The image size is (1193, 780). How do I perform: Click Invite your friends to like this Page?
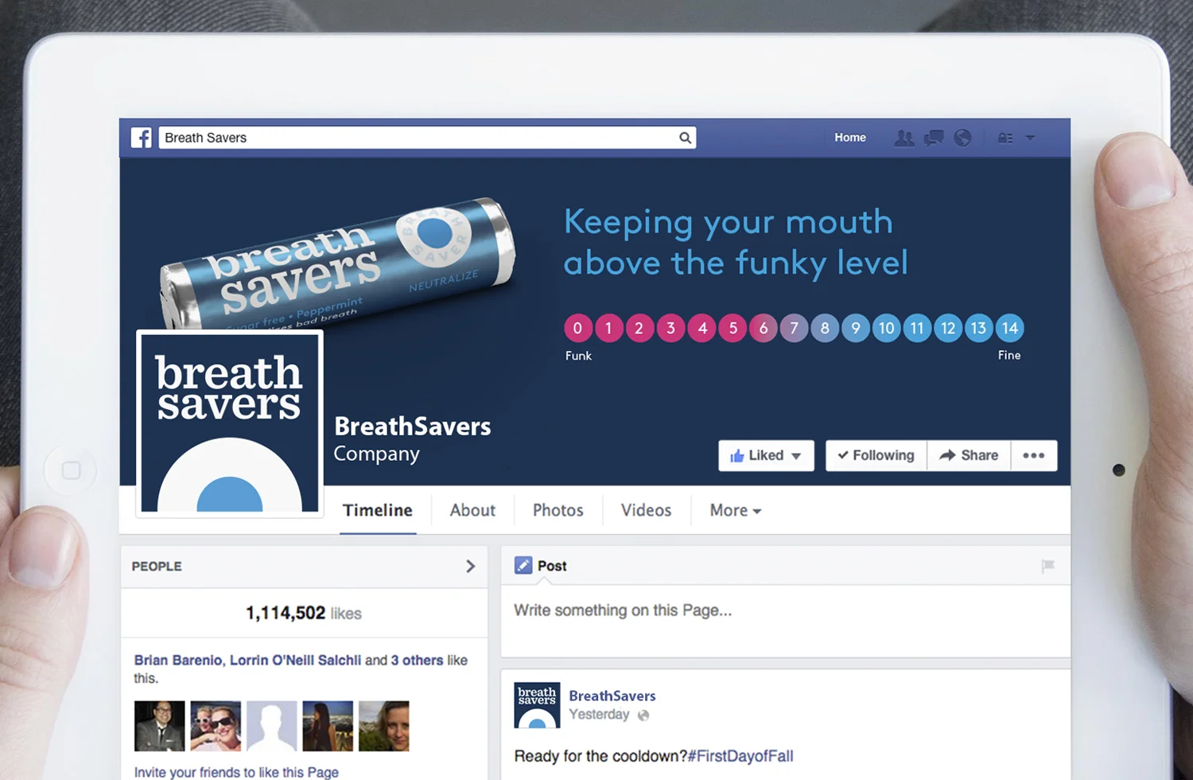236,772
